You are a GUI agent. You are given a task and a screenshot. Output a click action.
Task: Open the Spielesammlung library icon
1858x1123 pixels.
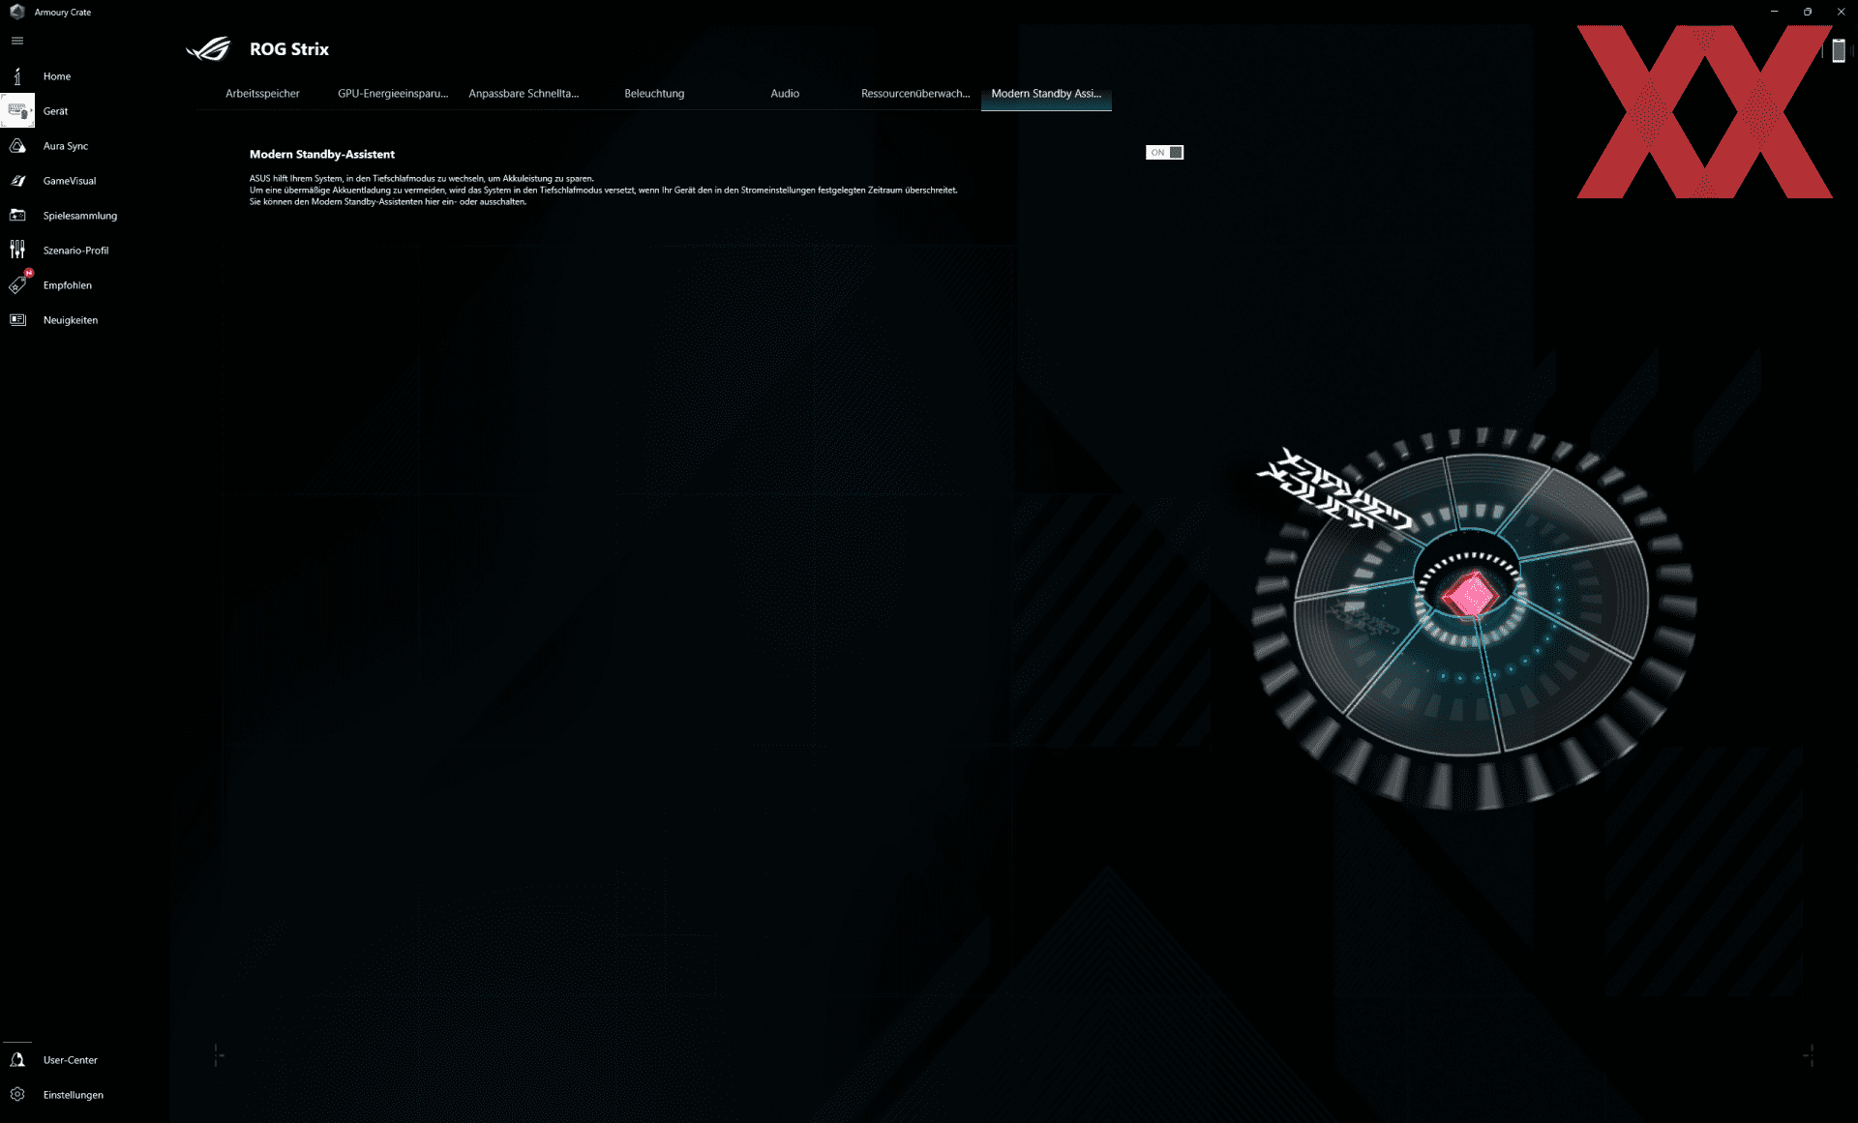17,216
